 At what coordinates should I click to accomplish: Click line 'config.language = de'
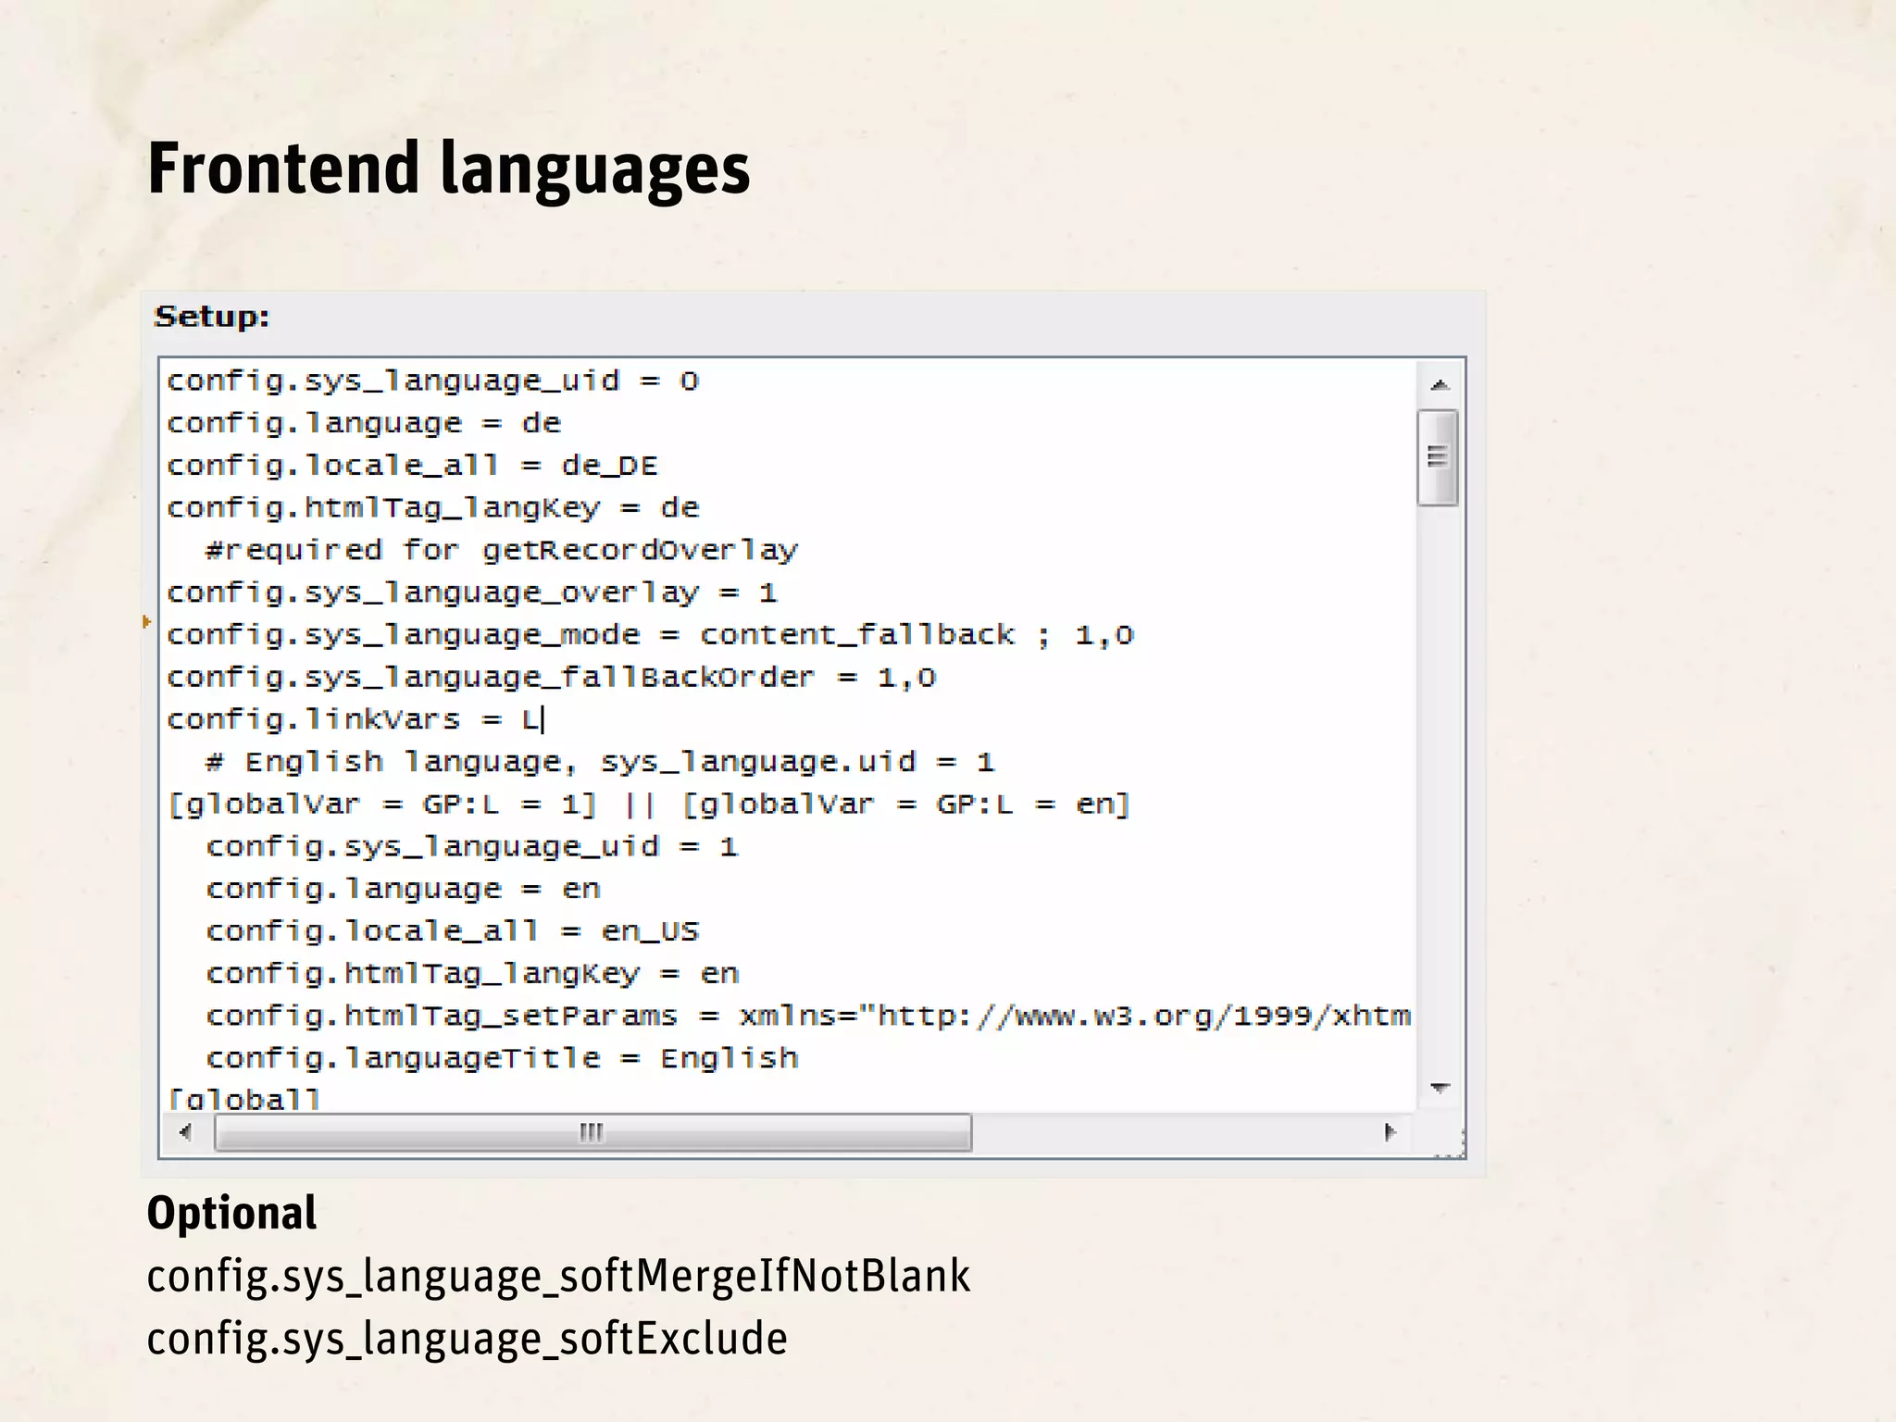(364, 423)
